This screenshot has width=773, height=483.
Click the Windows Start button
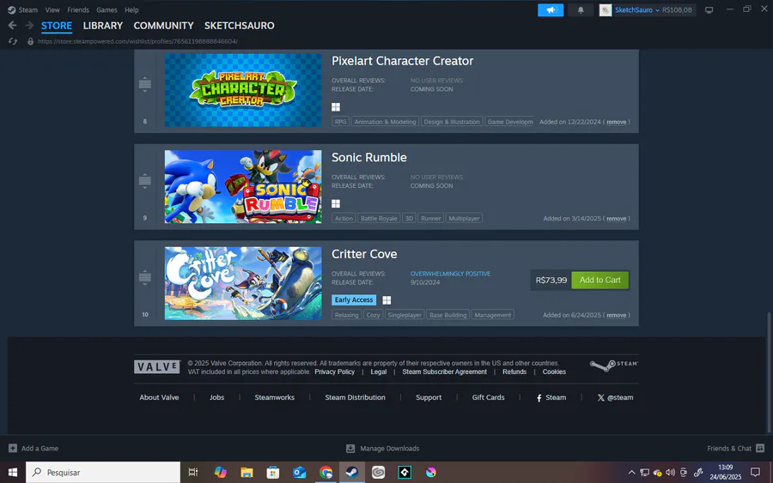(13, 472)
